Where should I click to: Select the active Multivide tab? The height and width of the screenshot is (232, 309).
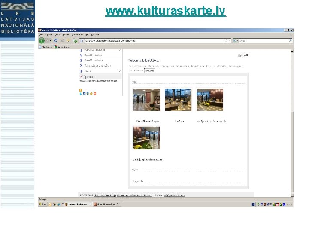pos(150,70)
